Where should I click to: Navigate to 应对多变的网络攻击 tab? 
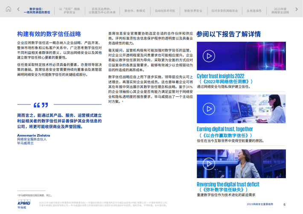pyautogui.click(x=224, y=11)
